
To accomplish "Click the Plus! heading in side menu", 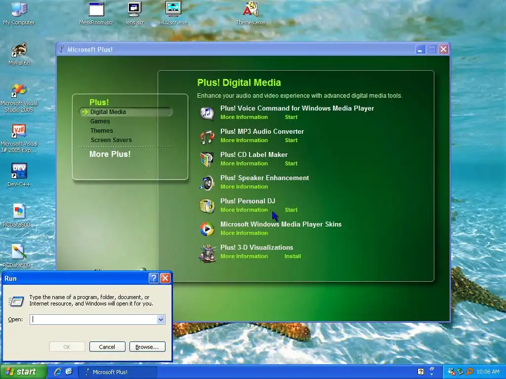I will pos(99,102).
